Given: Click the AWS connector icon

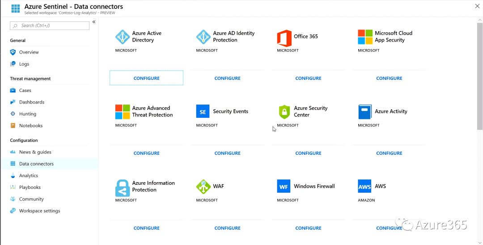Looking at the screenshot, I should 364,187.
